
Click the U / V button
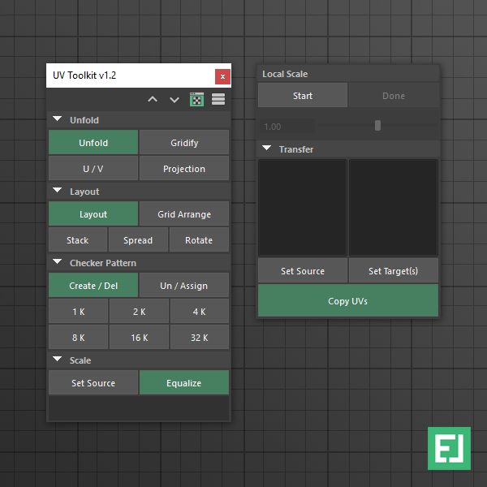93,168
